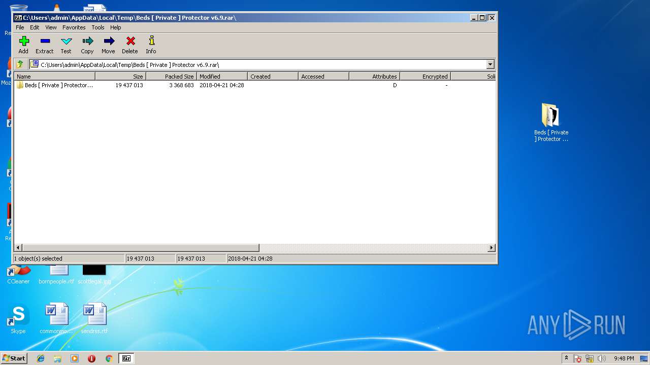Run Test on the archive

(66, 45)
